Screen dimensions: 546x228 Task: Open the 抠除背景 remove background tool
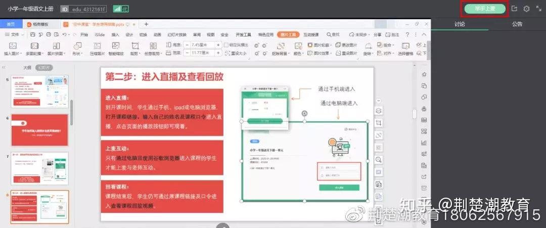pos(281,49)
